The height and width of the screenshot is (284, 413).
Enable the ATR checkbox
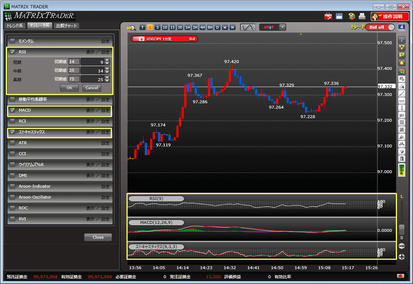coord(12,143)
